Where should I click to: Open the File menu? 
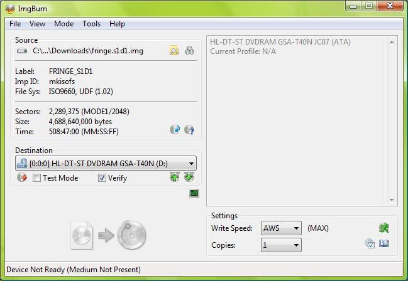pos(15,24)
